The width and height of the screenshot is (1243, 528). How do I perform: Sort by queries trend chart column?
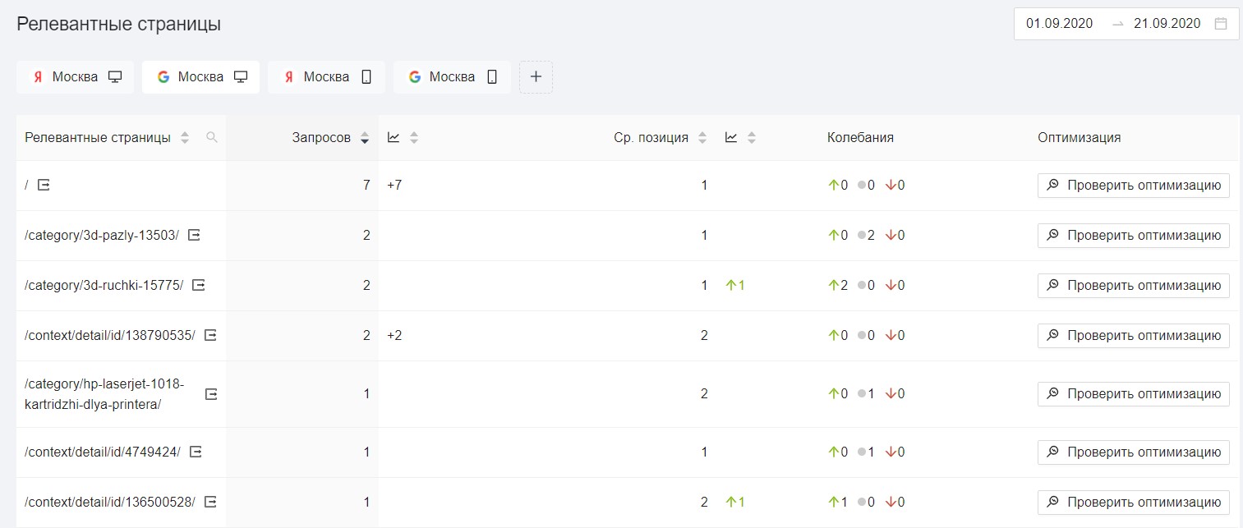point(414,138)
